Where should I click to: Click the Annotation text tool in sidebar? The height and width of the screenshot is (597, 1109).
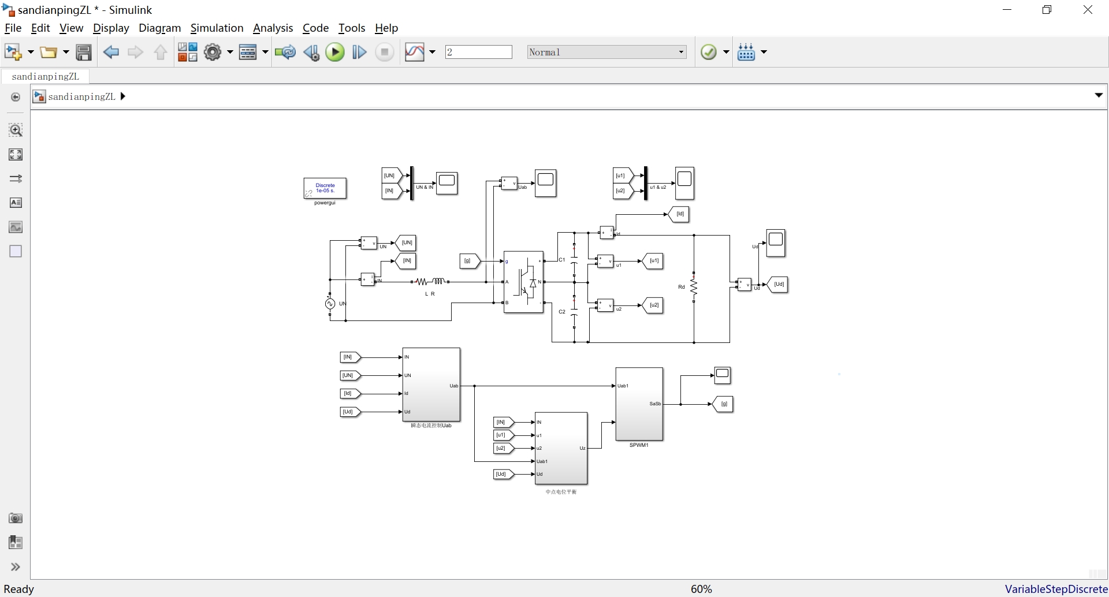16,203
